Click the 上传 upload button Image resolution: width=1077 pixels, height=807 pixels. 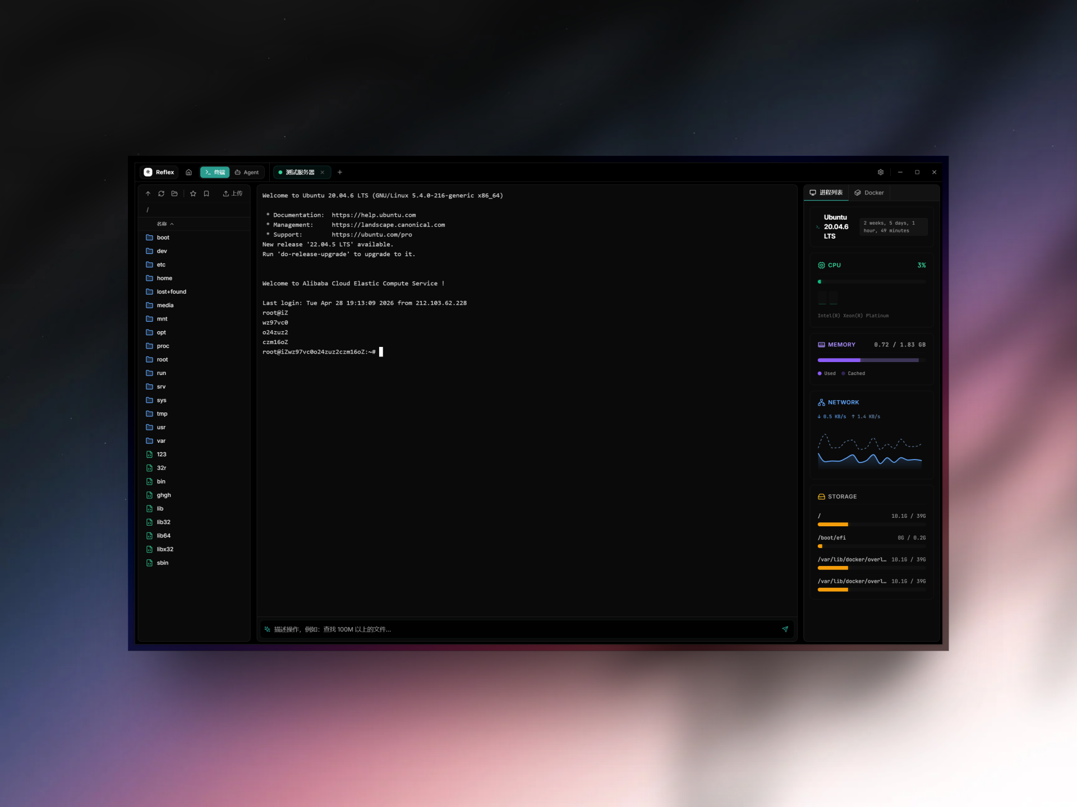pyautogui.click(x=233, y=193)
